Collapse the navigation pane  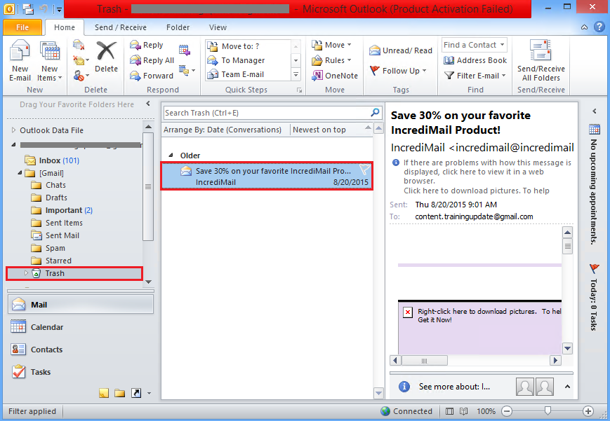coord(148,104)
